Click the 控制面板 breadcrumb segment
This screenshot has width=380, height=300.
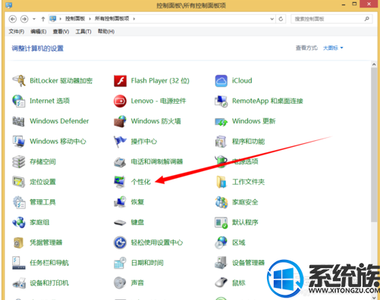pyautogui.click(x=75, y=19)
